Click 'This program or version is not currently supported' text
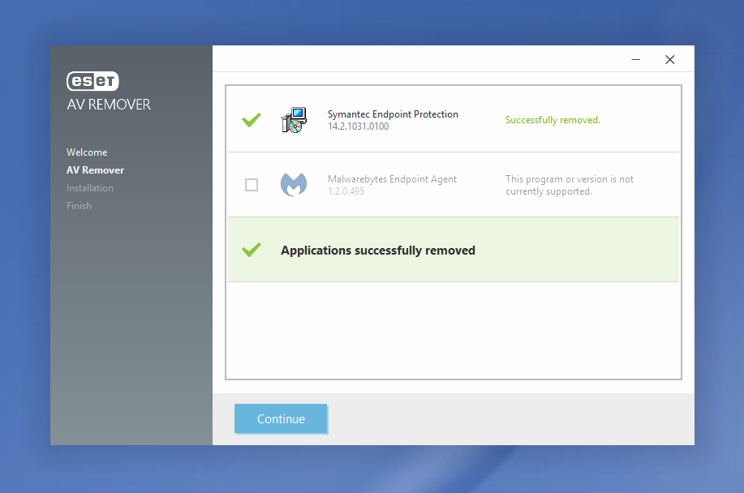Viewport: 744px width, 493px height. (570, 186)
